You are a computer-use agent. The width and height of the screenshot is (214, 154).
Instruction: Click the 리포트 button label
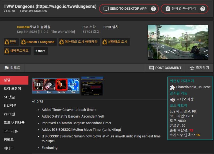pos(15,68)
